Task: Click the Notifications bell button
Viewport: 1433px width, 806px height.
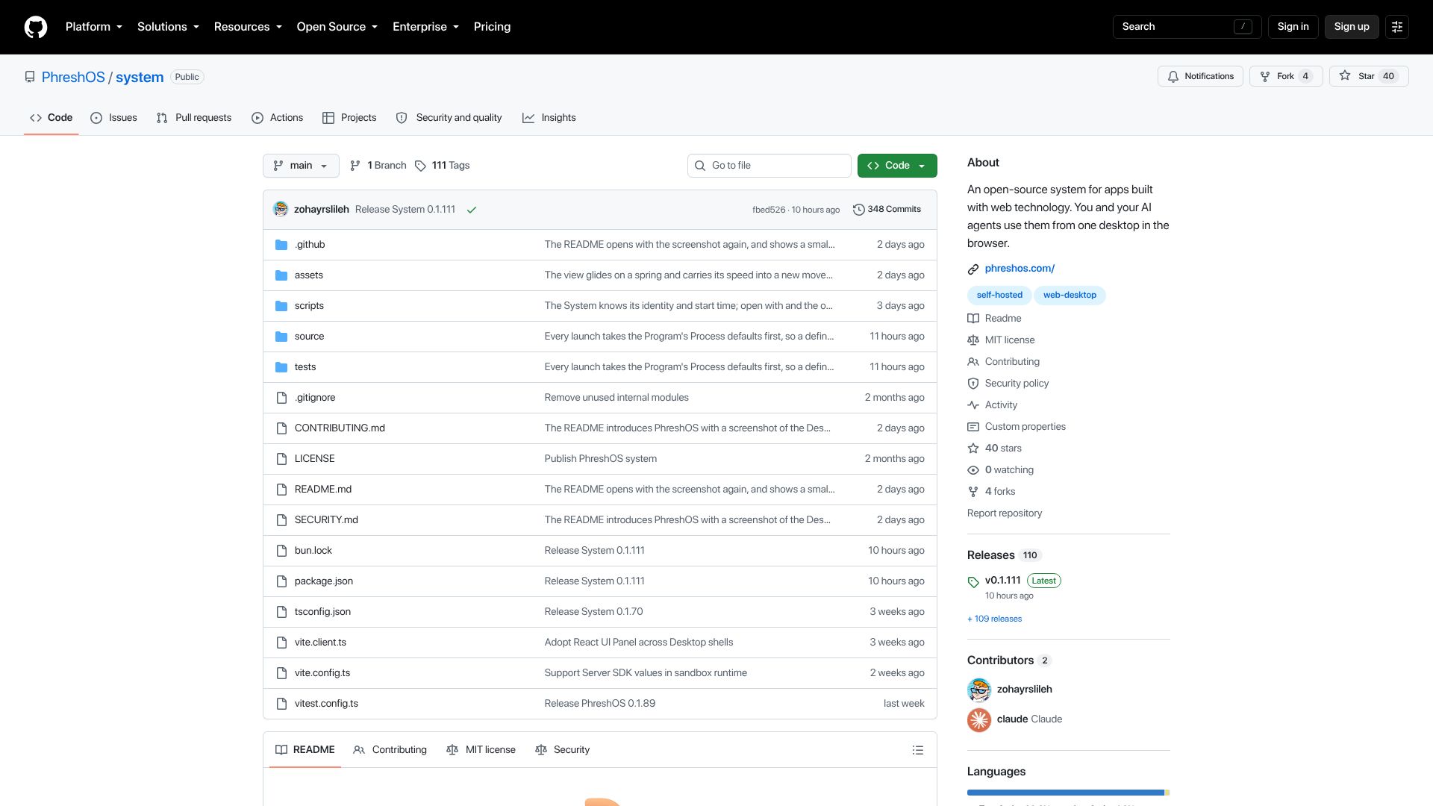Action: click(x=1201, y=76)
